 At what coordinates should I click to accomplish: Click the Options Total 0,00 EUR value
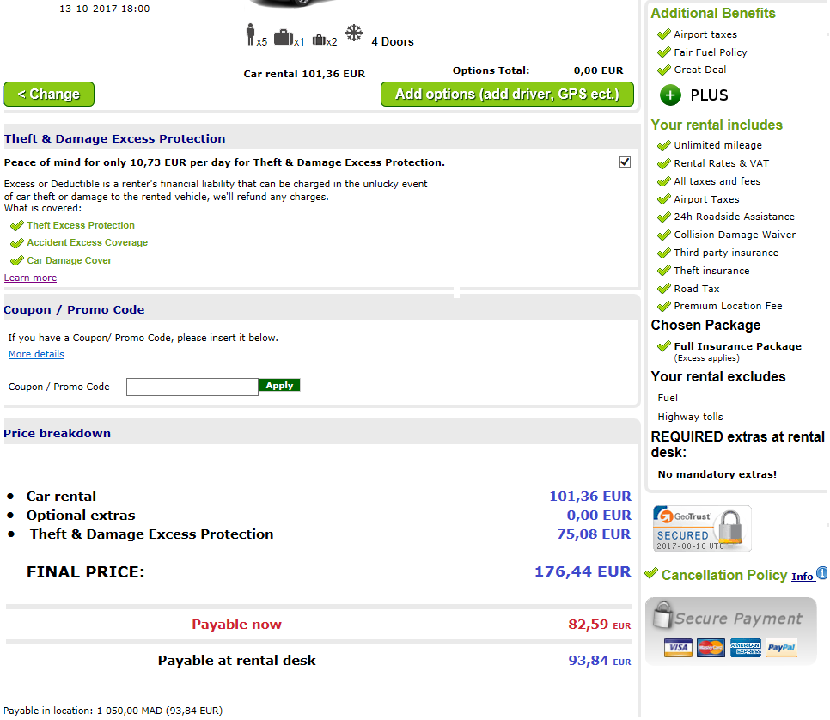(598, 70)
